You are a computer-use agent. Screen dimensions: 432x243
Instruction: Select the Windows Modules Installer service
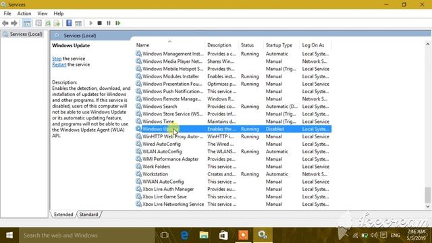click(234, 76)
